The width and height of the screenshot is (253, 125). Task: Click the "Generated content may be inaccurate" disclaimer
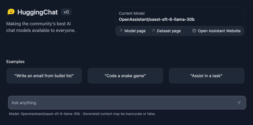[119, 114]
